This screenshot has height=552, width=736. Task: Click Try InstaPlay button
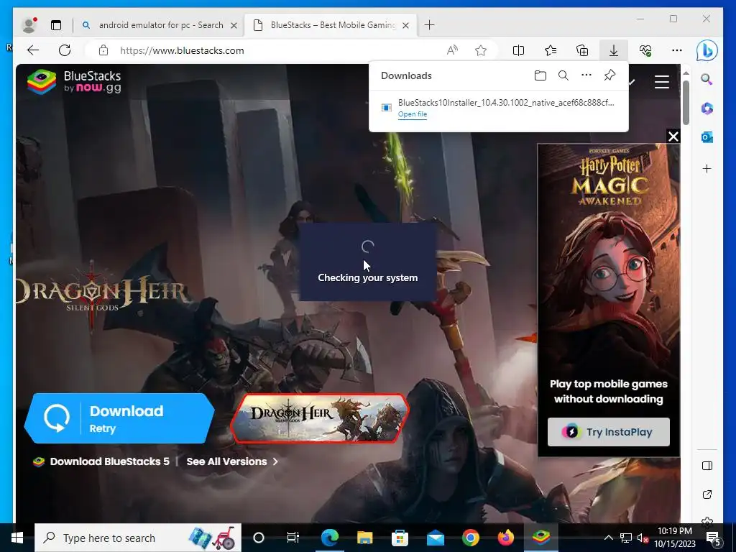click(609, 432)
